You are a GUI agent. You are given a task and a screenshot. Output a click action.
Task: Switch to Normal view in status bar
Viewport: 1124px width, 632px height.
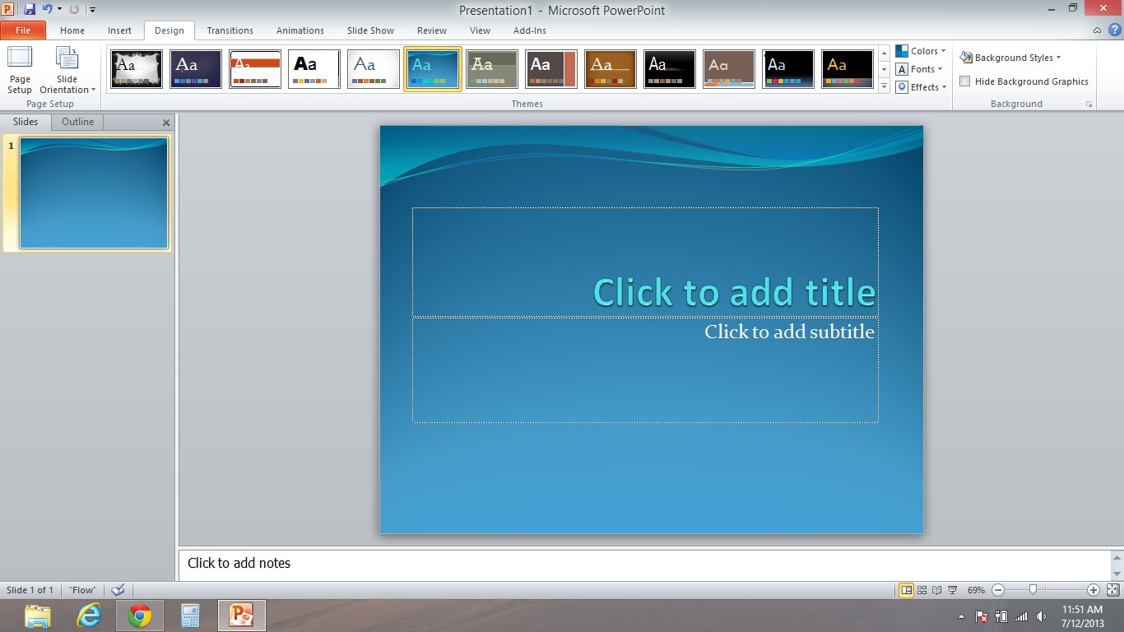(x=906, y=590)
